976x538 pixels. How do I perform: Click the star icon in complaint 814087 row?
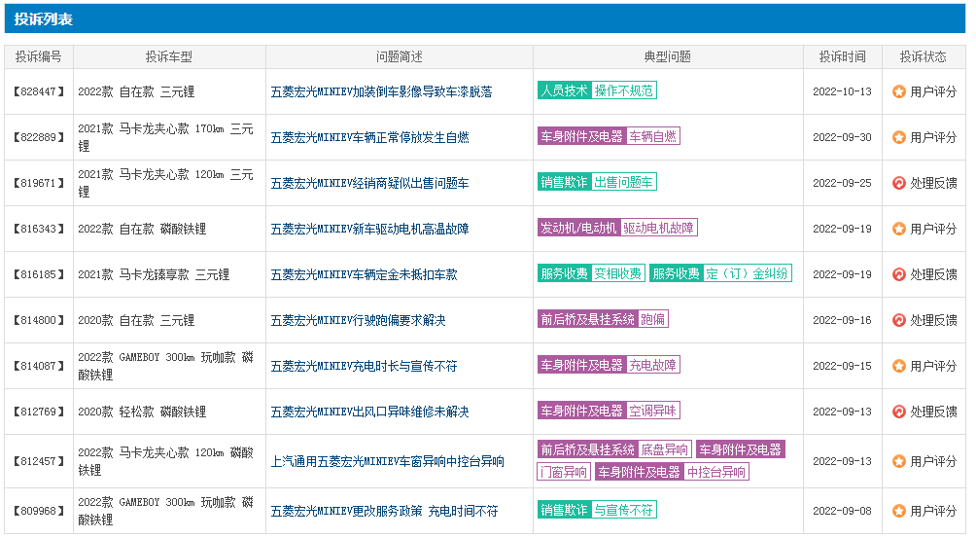(x=899, y=366)
